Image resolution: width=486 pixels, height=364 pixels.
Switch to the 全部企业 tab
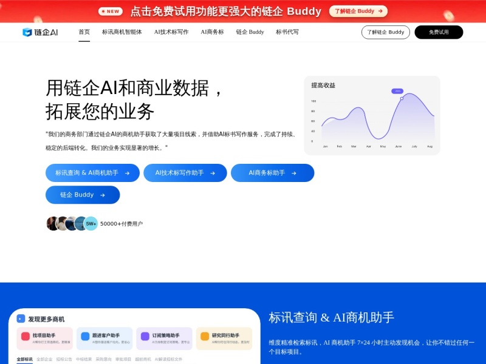coord(44,359)
